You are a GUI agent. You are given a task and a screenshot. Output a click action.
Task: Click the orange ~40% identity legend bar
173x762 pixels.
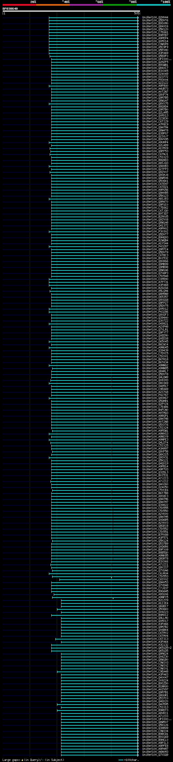(x=53, y=5)
